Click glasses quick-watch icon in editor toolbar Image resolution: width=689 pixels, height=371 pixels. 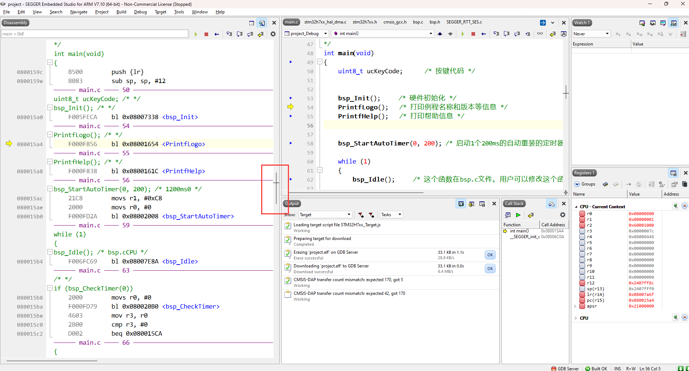click(540, 34)
